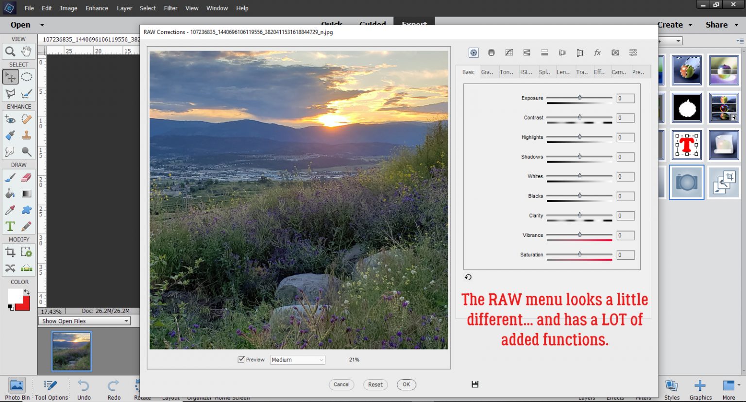
Task: Select the Eraser tool
Action: 25,178
